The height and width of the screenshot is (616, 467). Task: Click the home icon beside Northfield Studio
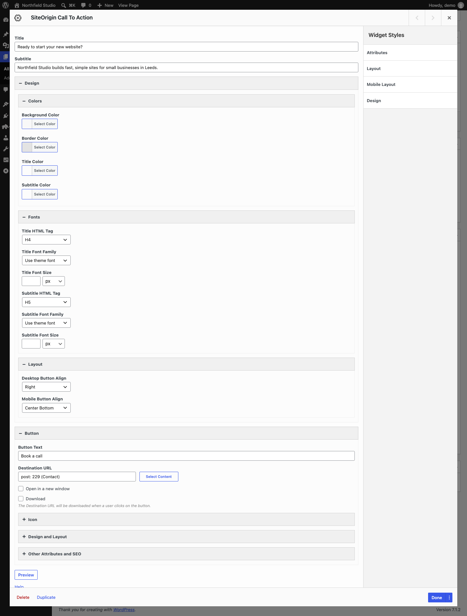(x=17, y=5)
